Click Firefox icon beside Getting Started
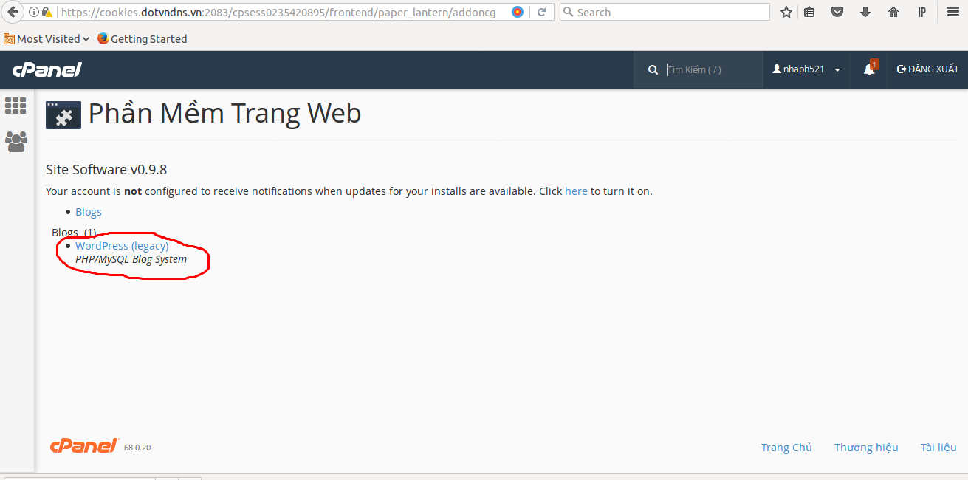This screenshot has height=480, width=968. pos(103,38)
